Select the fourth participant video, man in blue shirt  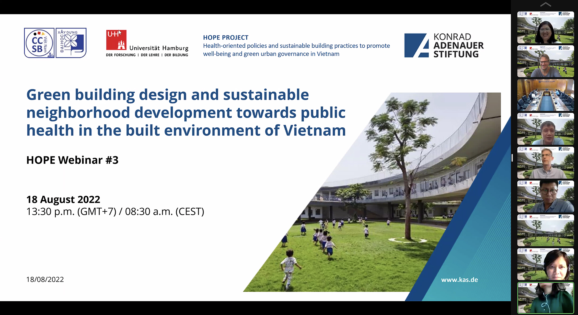546,129
